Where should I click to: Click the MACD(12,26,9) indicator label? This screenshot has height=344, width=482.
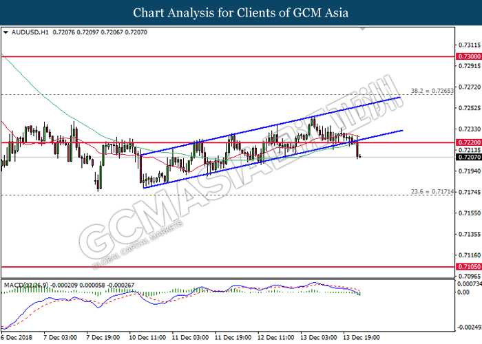pos(26,286)
